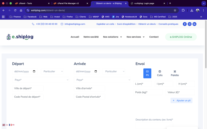Viewport: 207px width, 129px height.
Task: Expand the Nos solutions menu
Action: tap(112, 37)
